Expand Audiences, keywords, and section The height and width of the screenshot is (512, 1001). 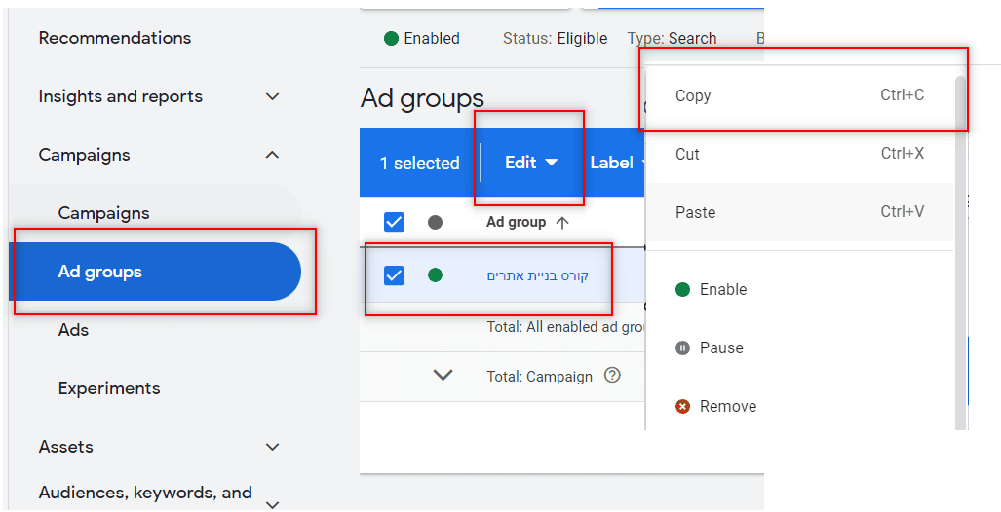[x=273, y=505]
